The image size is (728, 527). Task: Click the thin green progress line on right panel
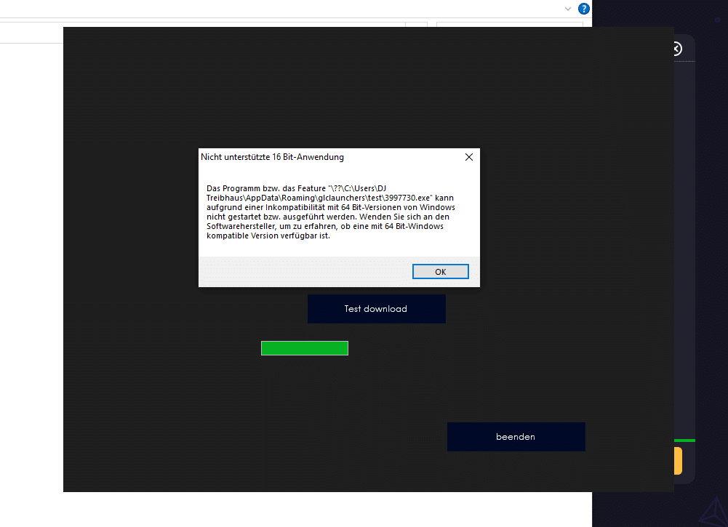click(684, 440)
